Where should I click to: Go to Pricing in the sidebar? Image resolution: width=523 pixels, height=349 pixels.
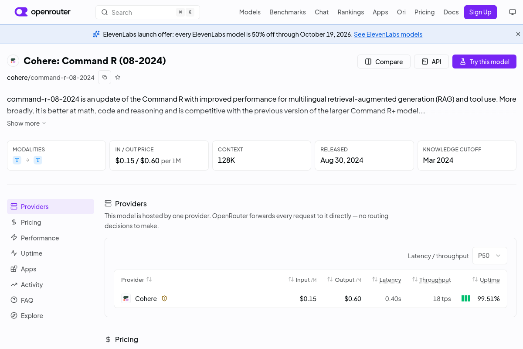click(x=51, y=222)
